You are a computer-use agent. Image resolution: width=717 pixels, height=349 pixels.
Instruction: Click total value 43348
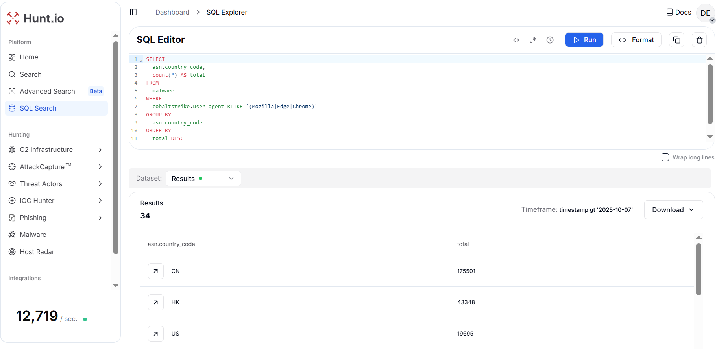(x=466, y=302)
